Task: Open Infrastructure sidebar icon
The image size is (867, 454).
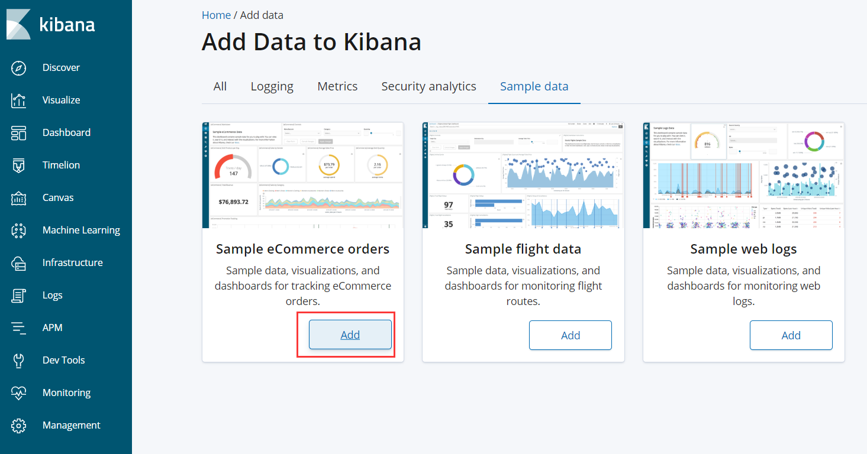Action: pyautogui.click(x=19, y=262)
